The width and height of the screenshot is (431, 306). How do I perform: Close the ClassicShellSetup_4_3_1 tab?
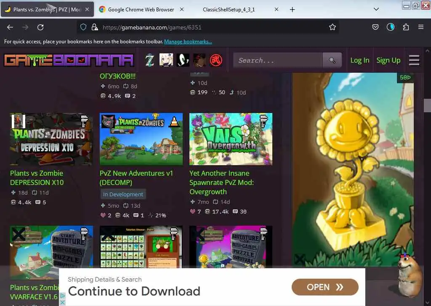click(x=277, y=9)
